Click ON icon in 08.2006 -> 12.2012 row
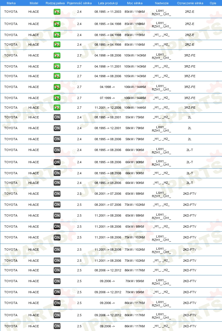222x331 pixels. 57,270
